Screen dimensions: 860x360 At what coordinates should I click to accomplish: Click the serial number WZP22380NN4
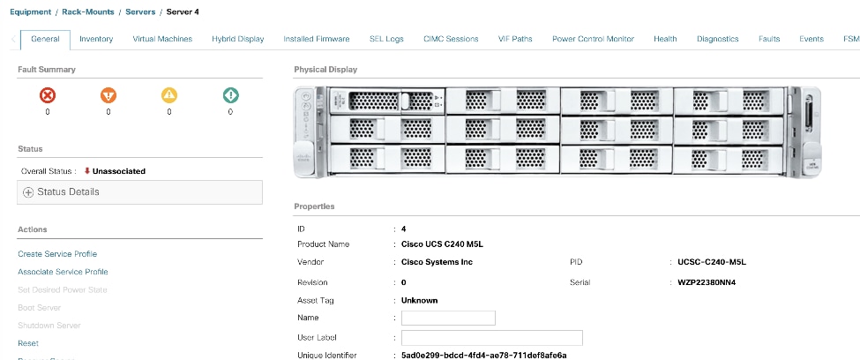pyautogui.click(x=706, y=282)
